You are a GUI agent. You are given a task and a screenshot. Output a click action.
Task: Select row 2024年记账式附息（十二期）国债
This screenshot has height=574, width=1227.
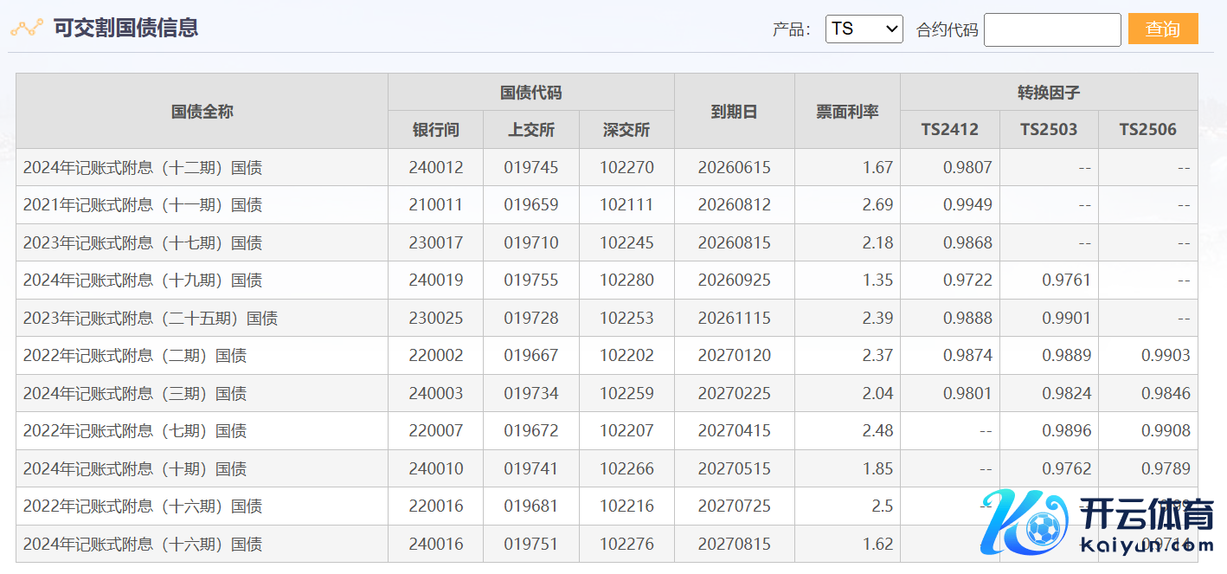143,168
